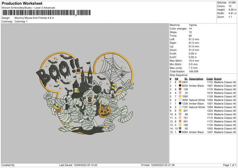This screenshot has height=168, width=238.
Task: Click the Right label in machine info
Action: pos(173,43)
